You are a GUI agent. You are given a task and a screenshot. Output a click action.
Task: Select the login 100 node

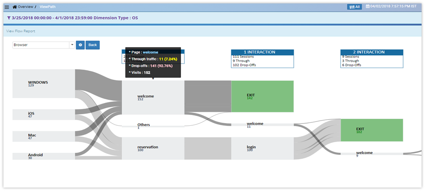[x=262, y=148]
